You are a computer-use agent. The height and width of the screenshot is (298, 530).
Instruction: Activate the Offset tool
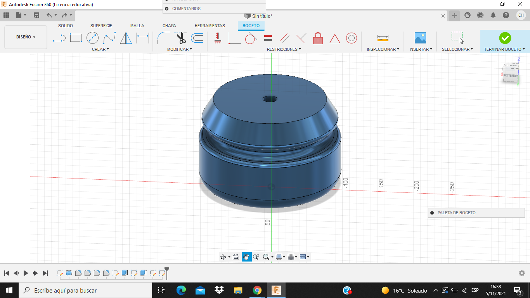click(x=197, y=38)
